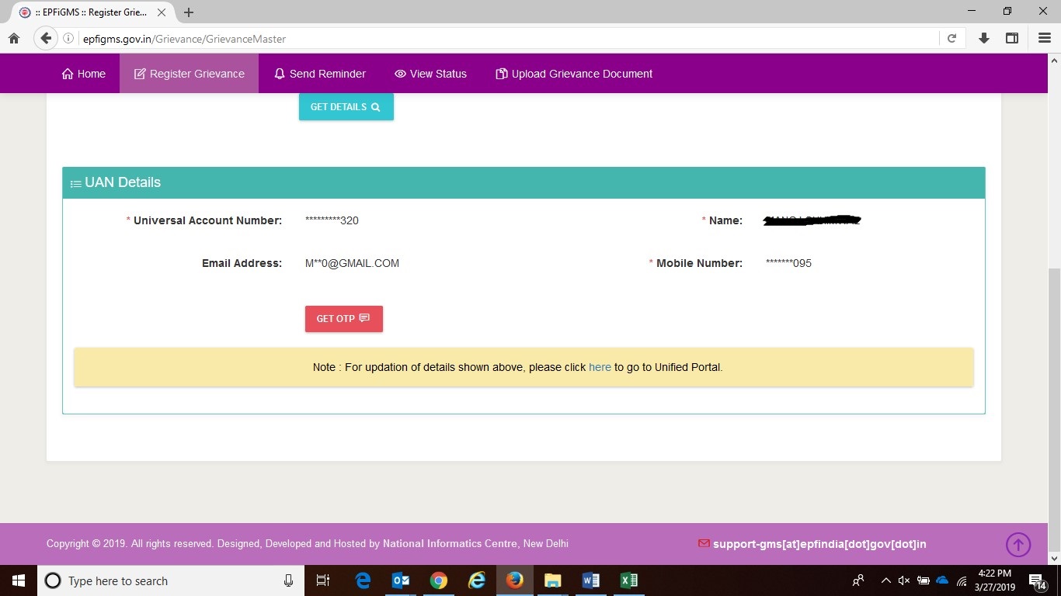Click the reload page icon

coord(951,38)
